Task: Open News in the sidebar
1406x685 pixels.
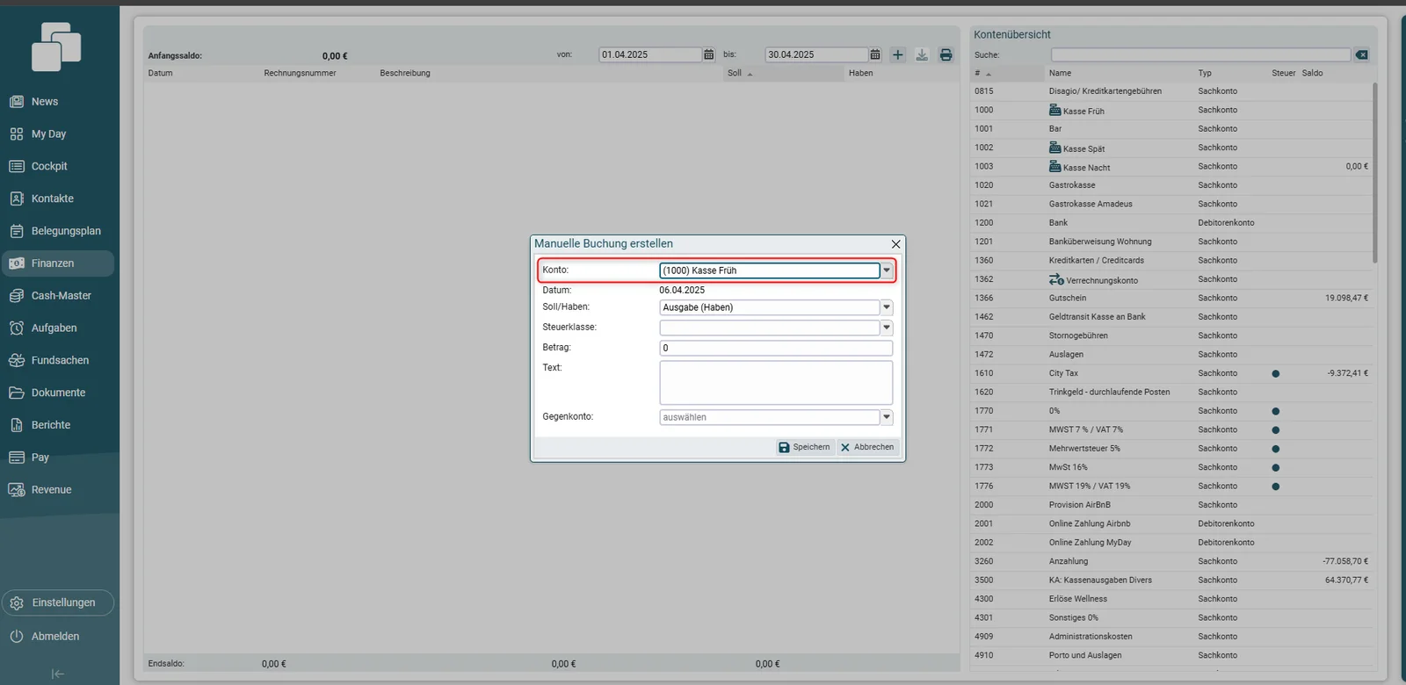Action: (58, 102)
